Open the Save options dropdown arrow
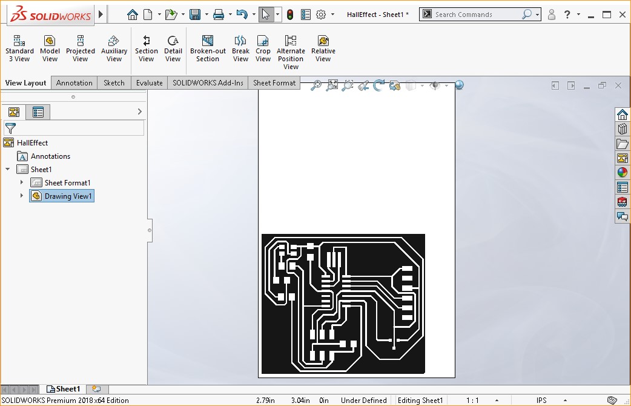Viewport: 631px width, 406px height. [206, 15]
